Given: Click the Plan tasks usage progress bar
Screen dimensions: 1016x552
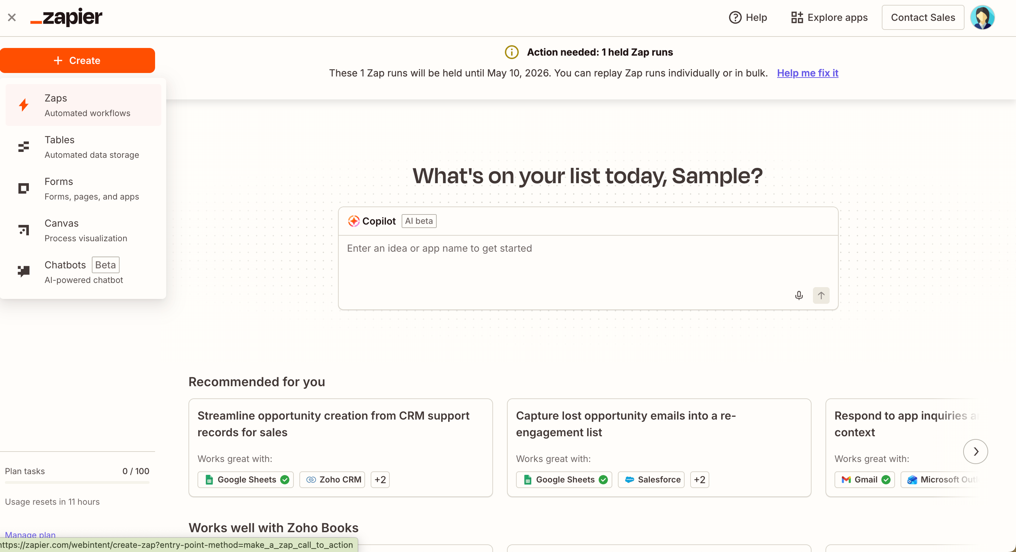Looking at the screenshot, I should click(x=77, y=482).
